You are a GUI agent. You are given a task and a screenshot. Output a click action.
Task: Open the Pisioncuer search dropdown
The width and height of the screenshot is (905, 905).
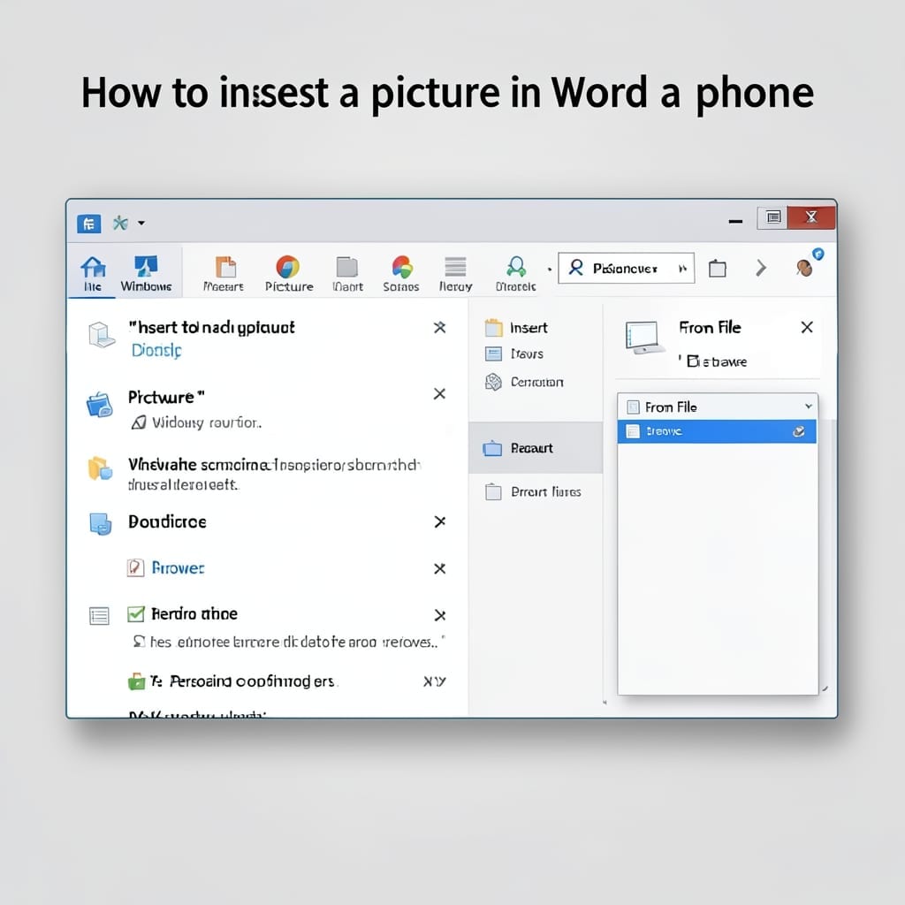627,269
